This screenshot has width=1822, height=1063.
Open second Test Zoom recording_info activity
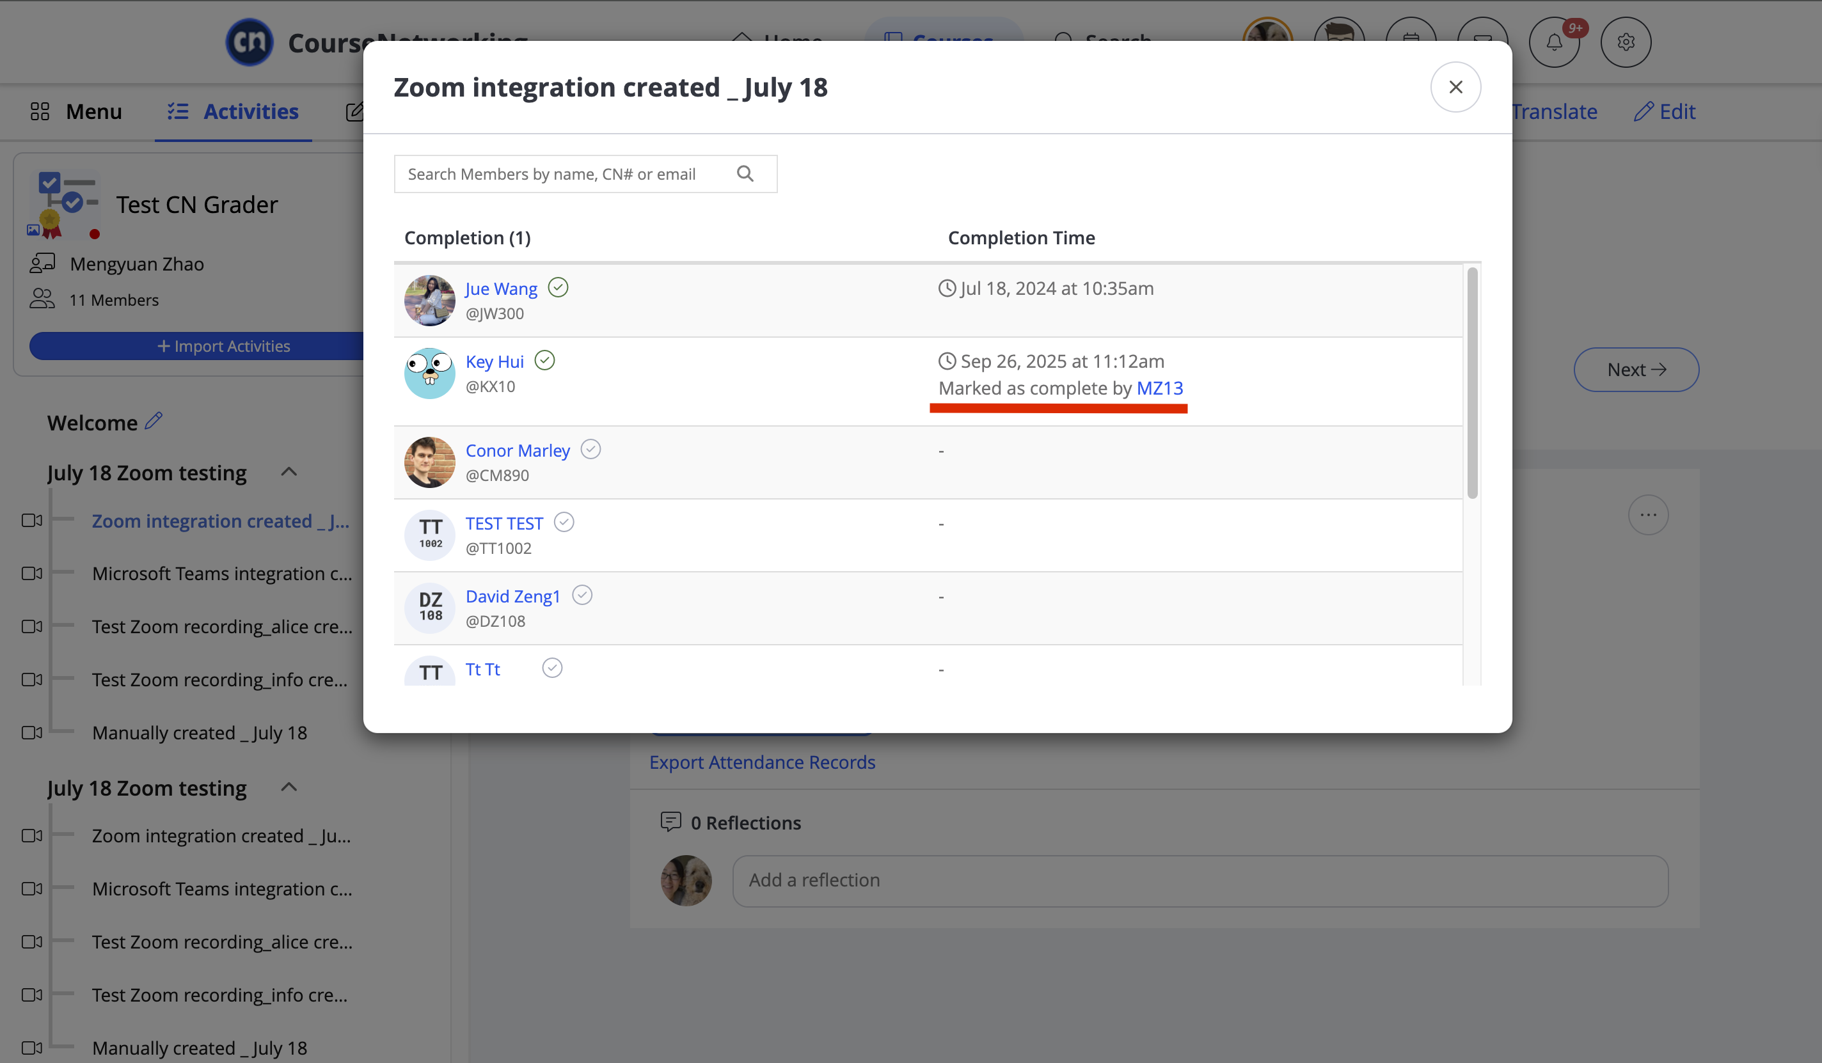pyautogui.click(x=220, y=995)
